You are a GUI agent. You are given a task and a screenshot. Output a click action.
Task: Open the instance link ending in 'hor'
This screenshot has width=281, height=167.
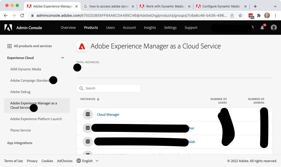(x=192, y=128)
